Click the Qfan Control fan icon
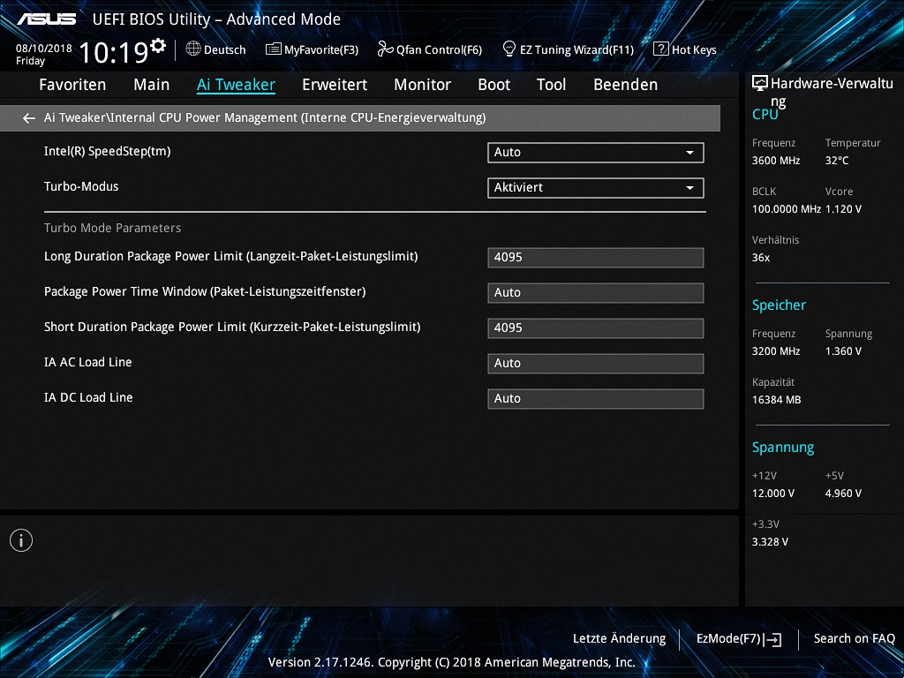The width and height of the screenshot is (904, 678). [x=385, y=49]
